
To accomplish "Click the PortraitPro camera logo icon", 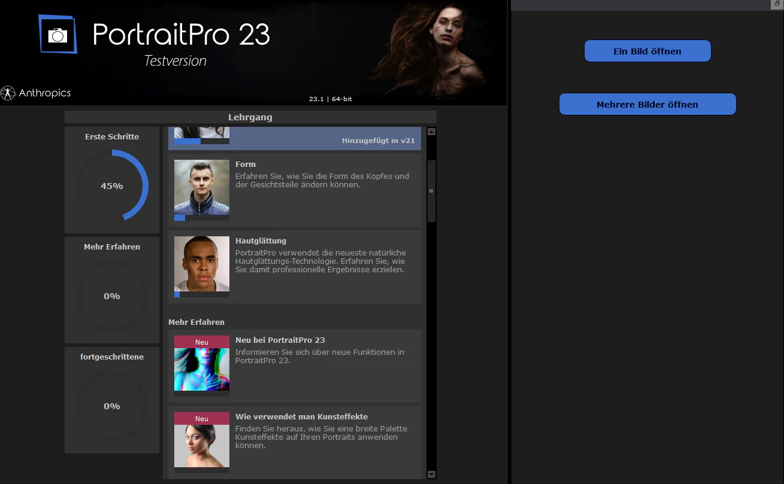I will (x=57, y=34).
